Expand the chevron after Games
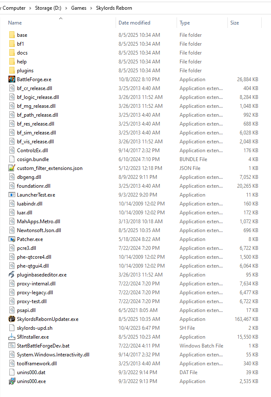The height and width of the screenshot is (397, 271). click(91, 8)
